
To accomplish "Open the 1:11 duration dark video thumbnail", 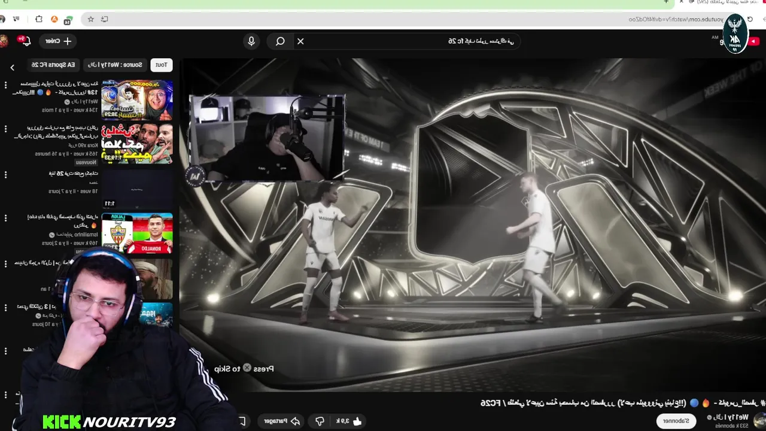I will pos(137,188).
